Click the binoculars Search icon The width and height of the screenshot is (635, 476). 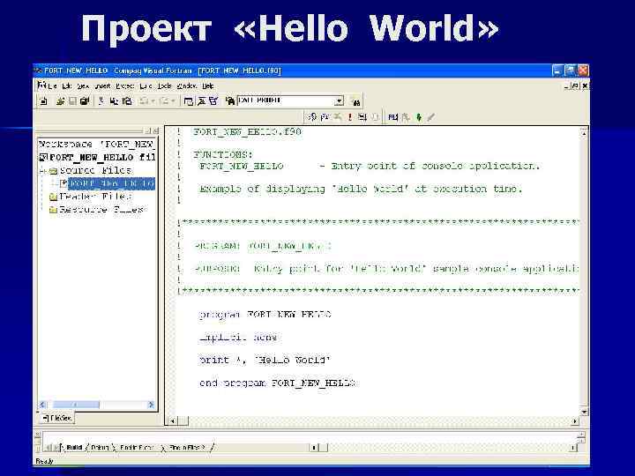pos(356,102)
